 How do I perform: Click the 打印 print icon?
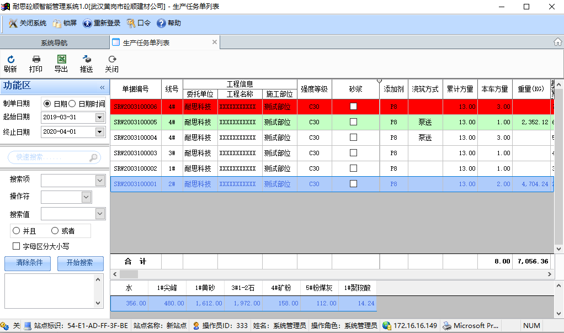(36, 60)
